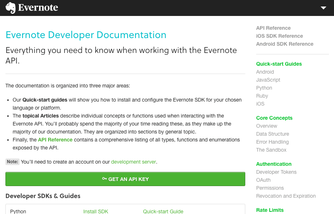
Task: Select the Core Concepts section heading
Action: pyautogui.click(x=274, y=118)
